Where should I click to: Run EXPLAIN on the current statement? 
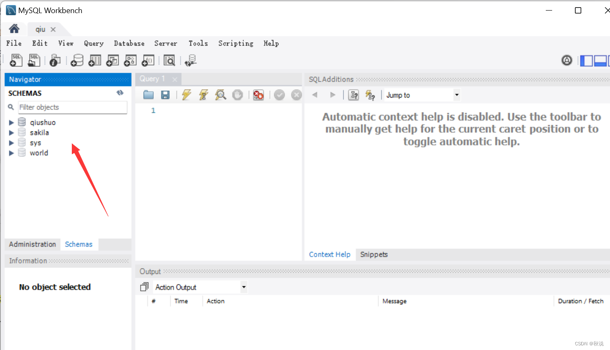(x=220, y=95)
